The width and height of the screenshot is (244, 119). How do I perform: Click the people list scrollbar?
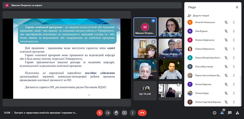coord(241,91)
